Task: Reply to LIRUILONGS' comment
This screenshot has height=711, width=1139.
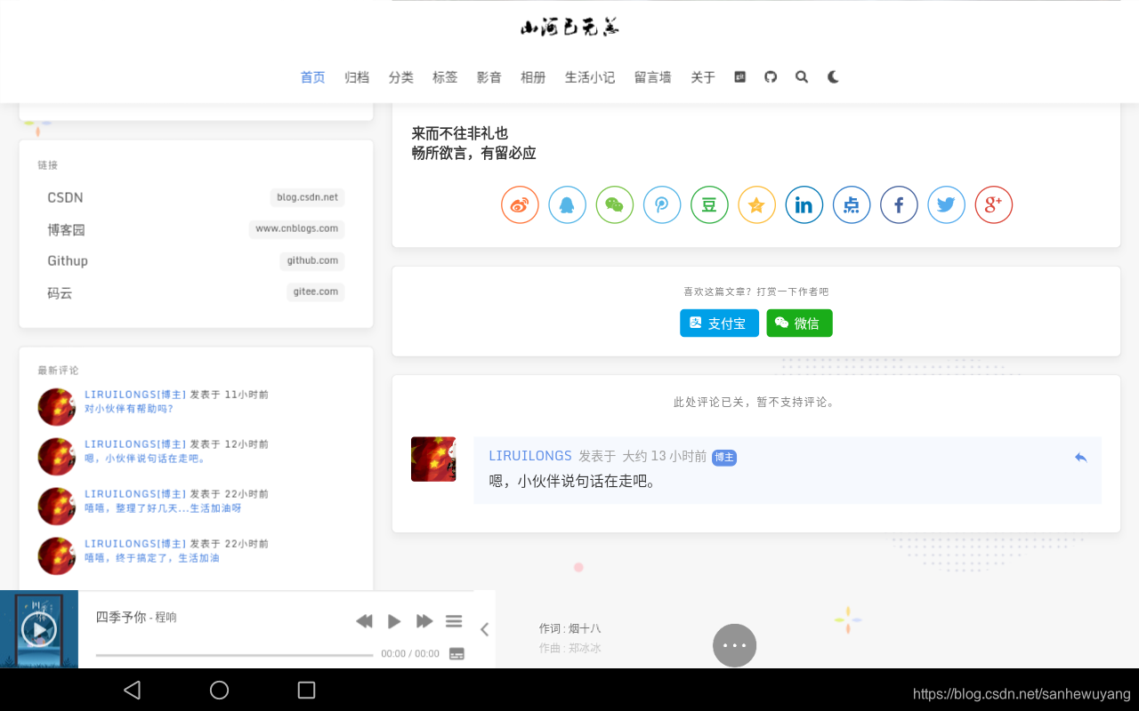Action: [x=1080, y=457]
